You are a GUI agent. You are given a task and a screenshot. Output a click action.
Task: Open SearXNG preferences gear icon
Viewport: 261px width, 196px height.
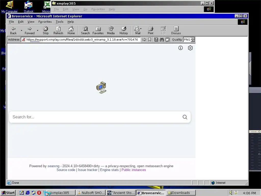(190, 48)
